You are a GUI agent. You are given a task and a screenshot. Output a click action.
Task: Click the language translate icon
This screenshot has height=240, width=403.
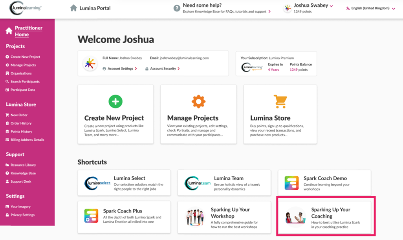(x=348, y=8)
